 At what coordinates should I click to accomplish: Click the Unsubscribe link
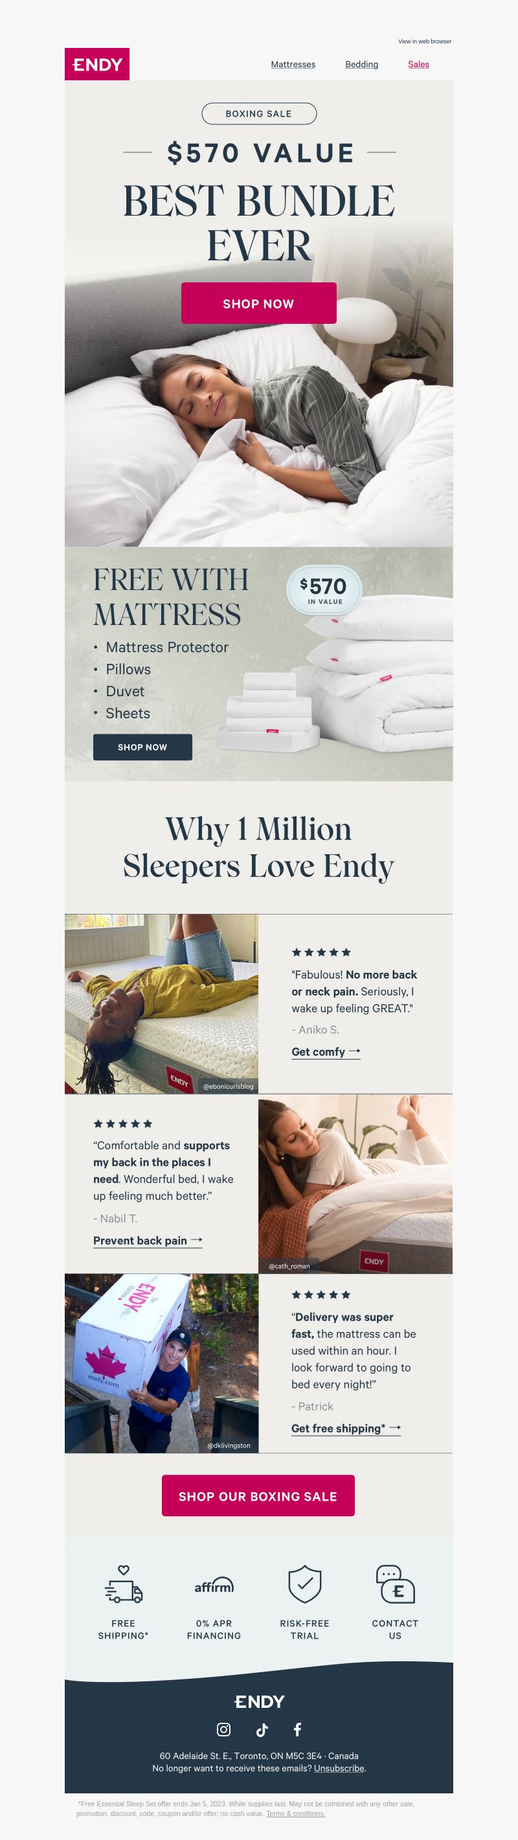tap(339, 1769)
